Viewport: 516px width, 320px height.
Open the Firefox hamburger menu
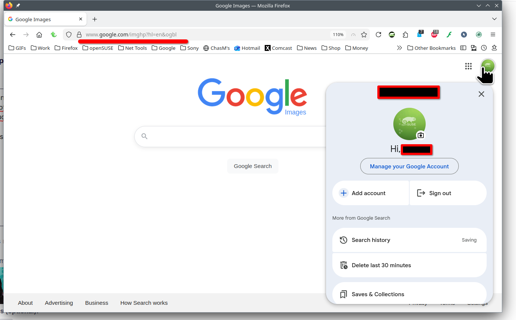click(493, 35)
